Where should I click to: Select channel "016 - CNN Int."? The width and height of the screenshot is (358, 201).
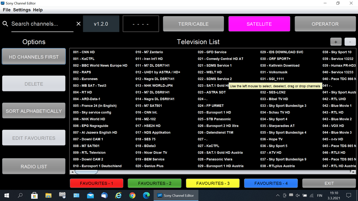(146, 112)
